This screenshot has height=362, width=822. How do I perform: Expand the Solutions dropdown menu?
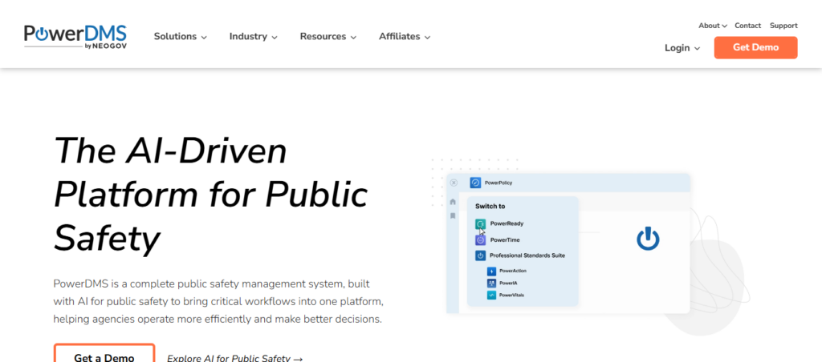click(x=181, y=36)
